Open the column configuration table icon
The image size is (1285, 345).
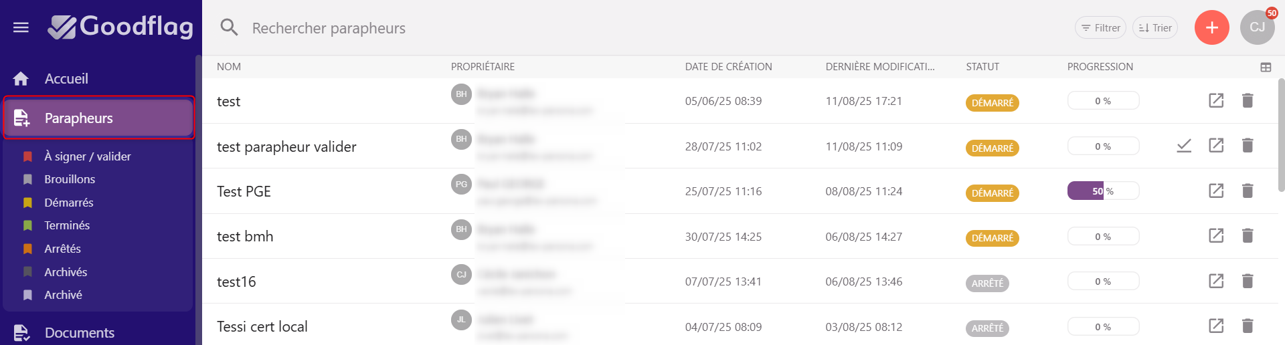(1266, 67)
